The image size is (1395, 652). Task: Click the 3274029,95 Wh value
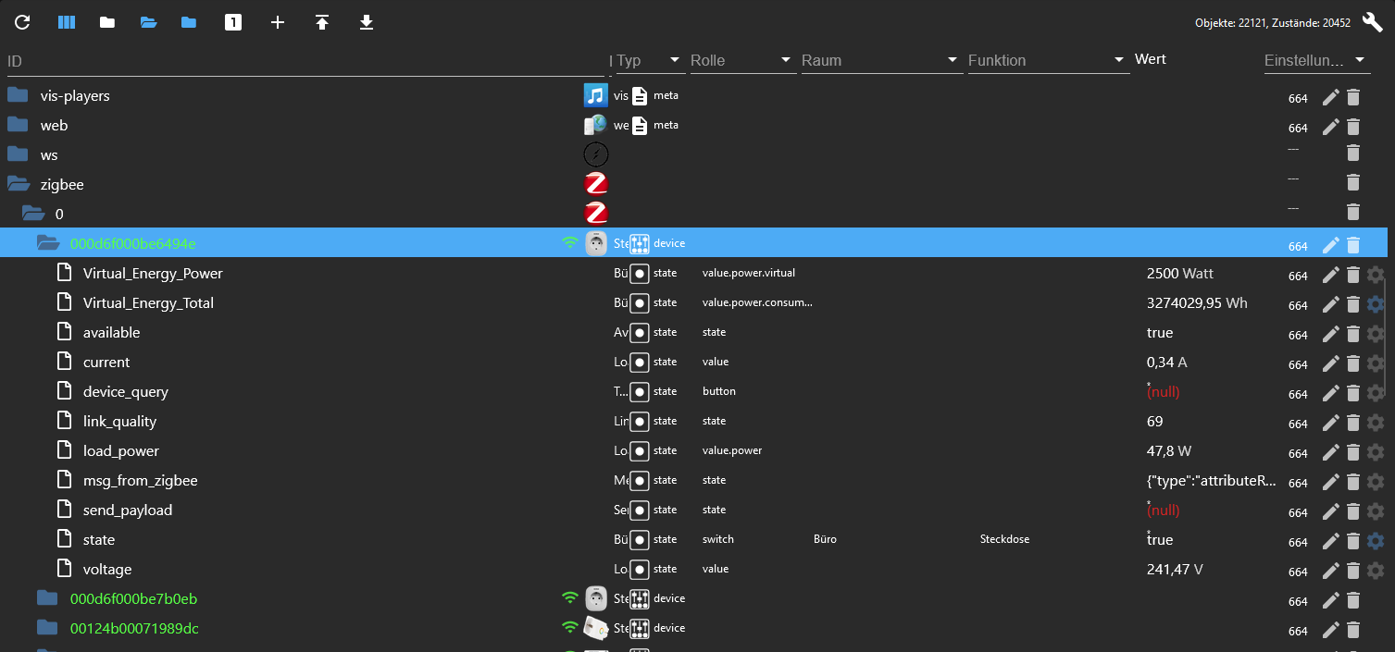pyautogui.click(x=1197, y=303)
